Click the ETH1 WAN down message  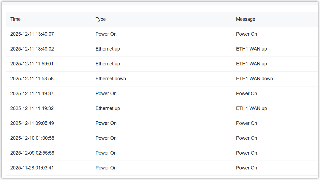(x=254, y=79)
